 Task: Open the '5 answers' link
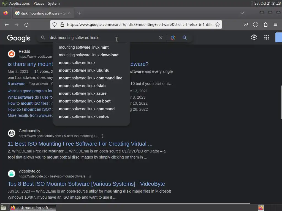tap(16, 84)
